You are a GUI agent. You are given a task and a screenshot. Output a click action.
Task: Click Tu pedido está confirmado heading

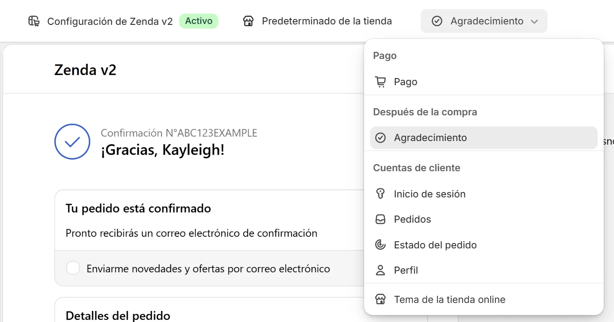(x=138, y=208)
